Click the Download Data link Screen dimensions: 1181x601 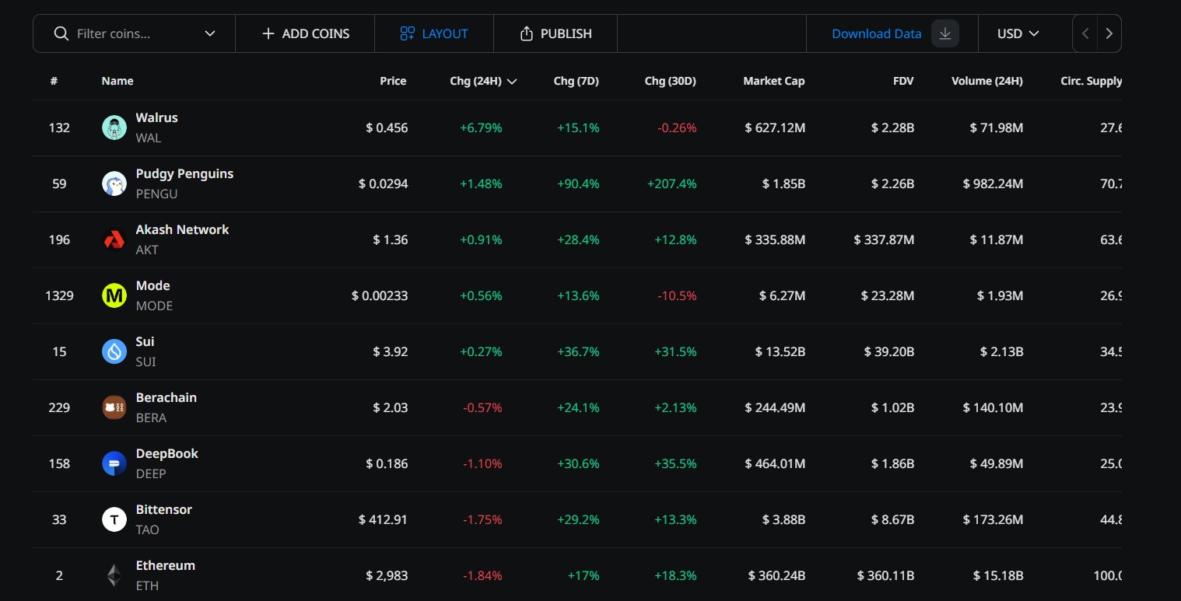click(x=877, y=33)
